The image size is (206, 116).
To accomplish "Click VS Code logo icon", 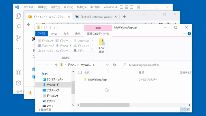I will (17, 7).
